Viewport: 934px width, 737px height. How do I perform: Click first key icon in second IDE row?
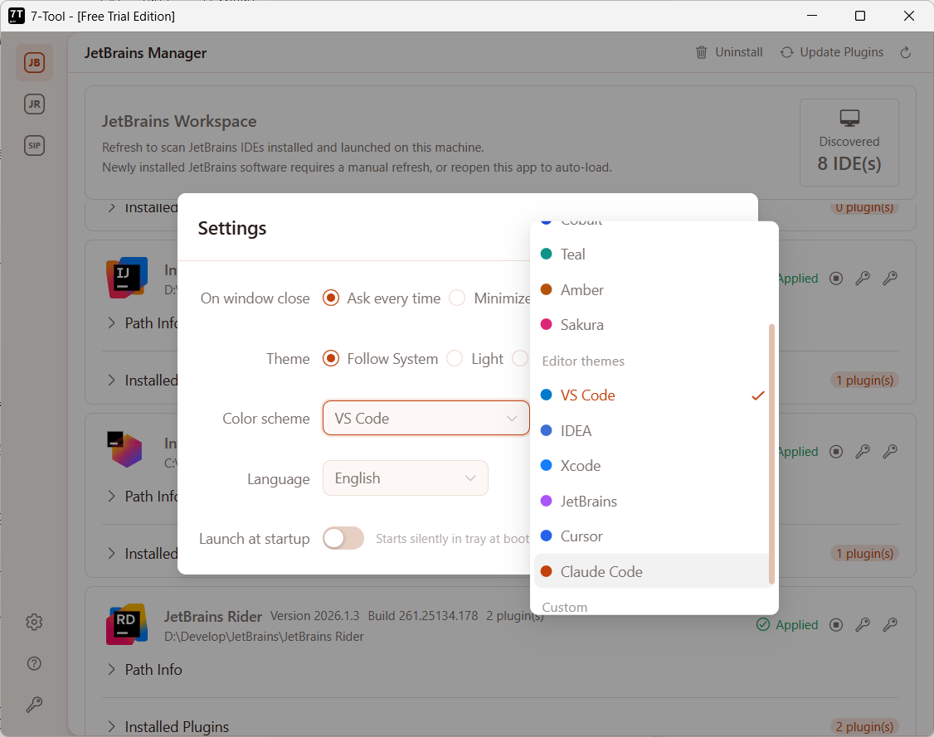863,452
